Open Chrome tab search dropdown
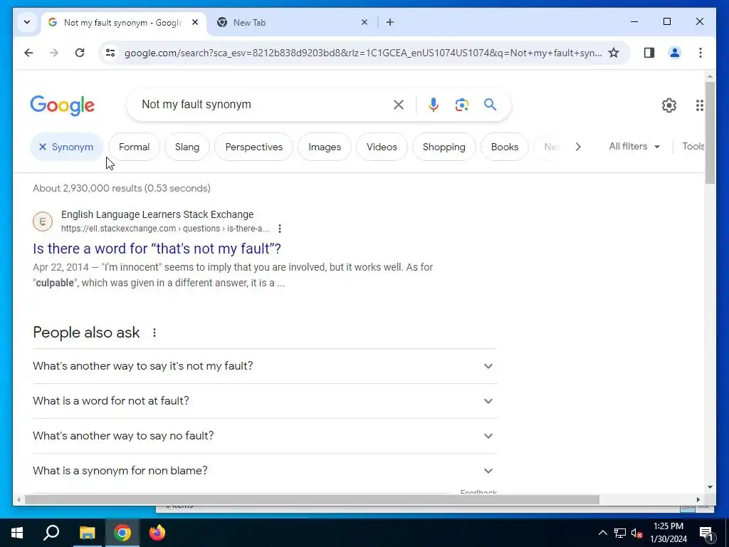 pyautogui.click(x=27, y=22)
